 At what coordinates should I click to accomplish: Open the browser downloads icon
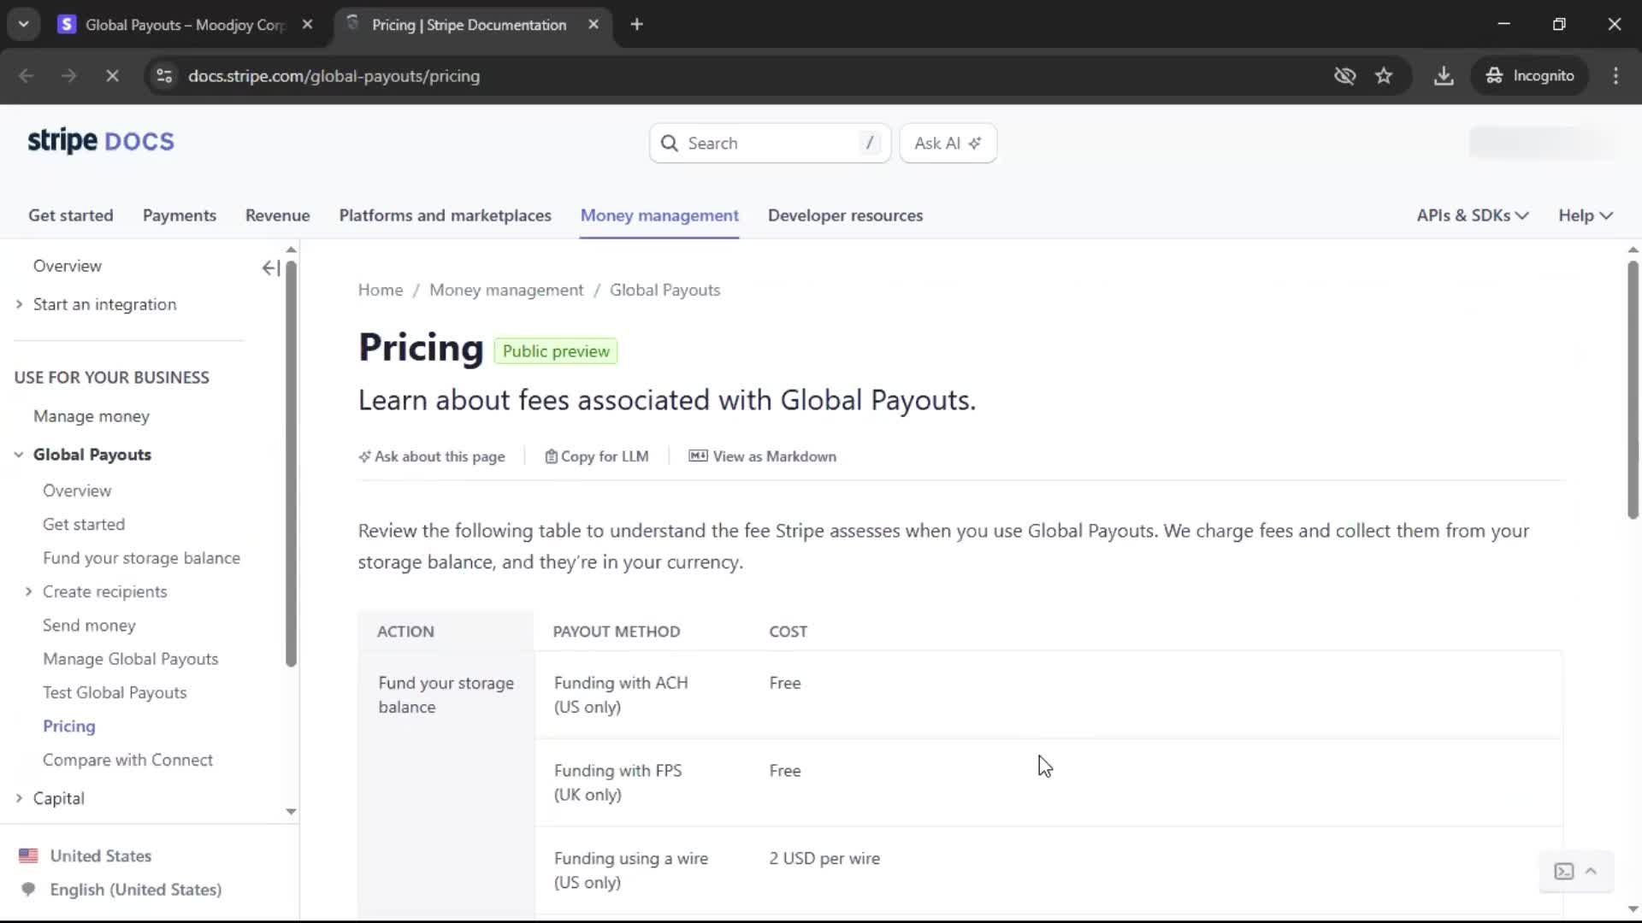click(x=1444, y=76)
